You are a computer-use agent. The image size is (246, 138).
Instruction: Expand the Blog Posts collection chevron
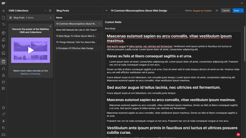[51, 18]
